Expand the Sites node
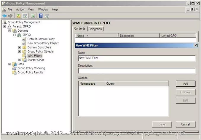Screen dimensions: 201x140 coord(9,64)
